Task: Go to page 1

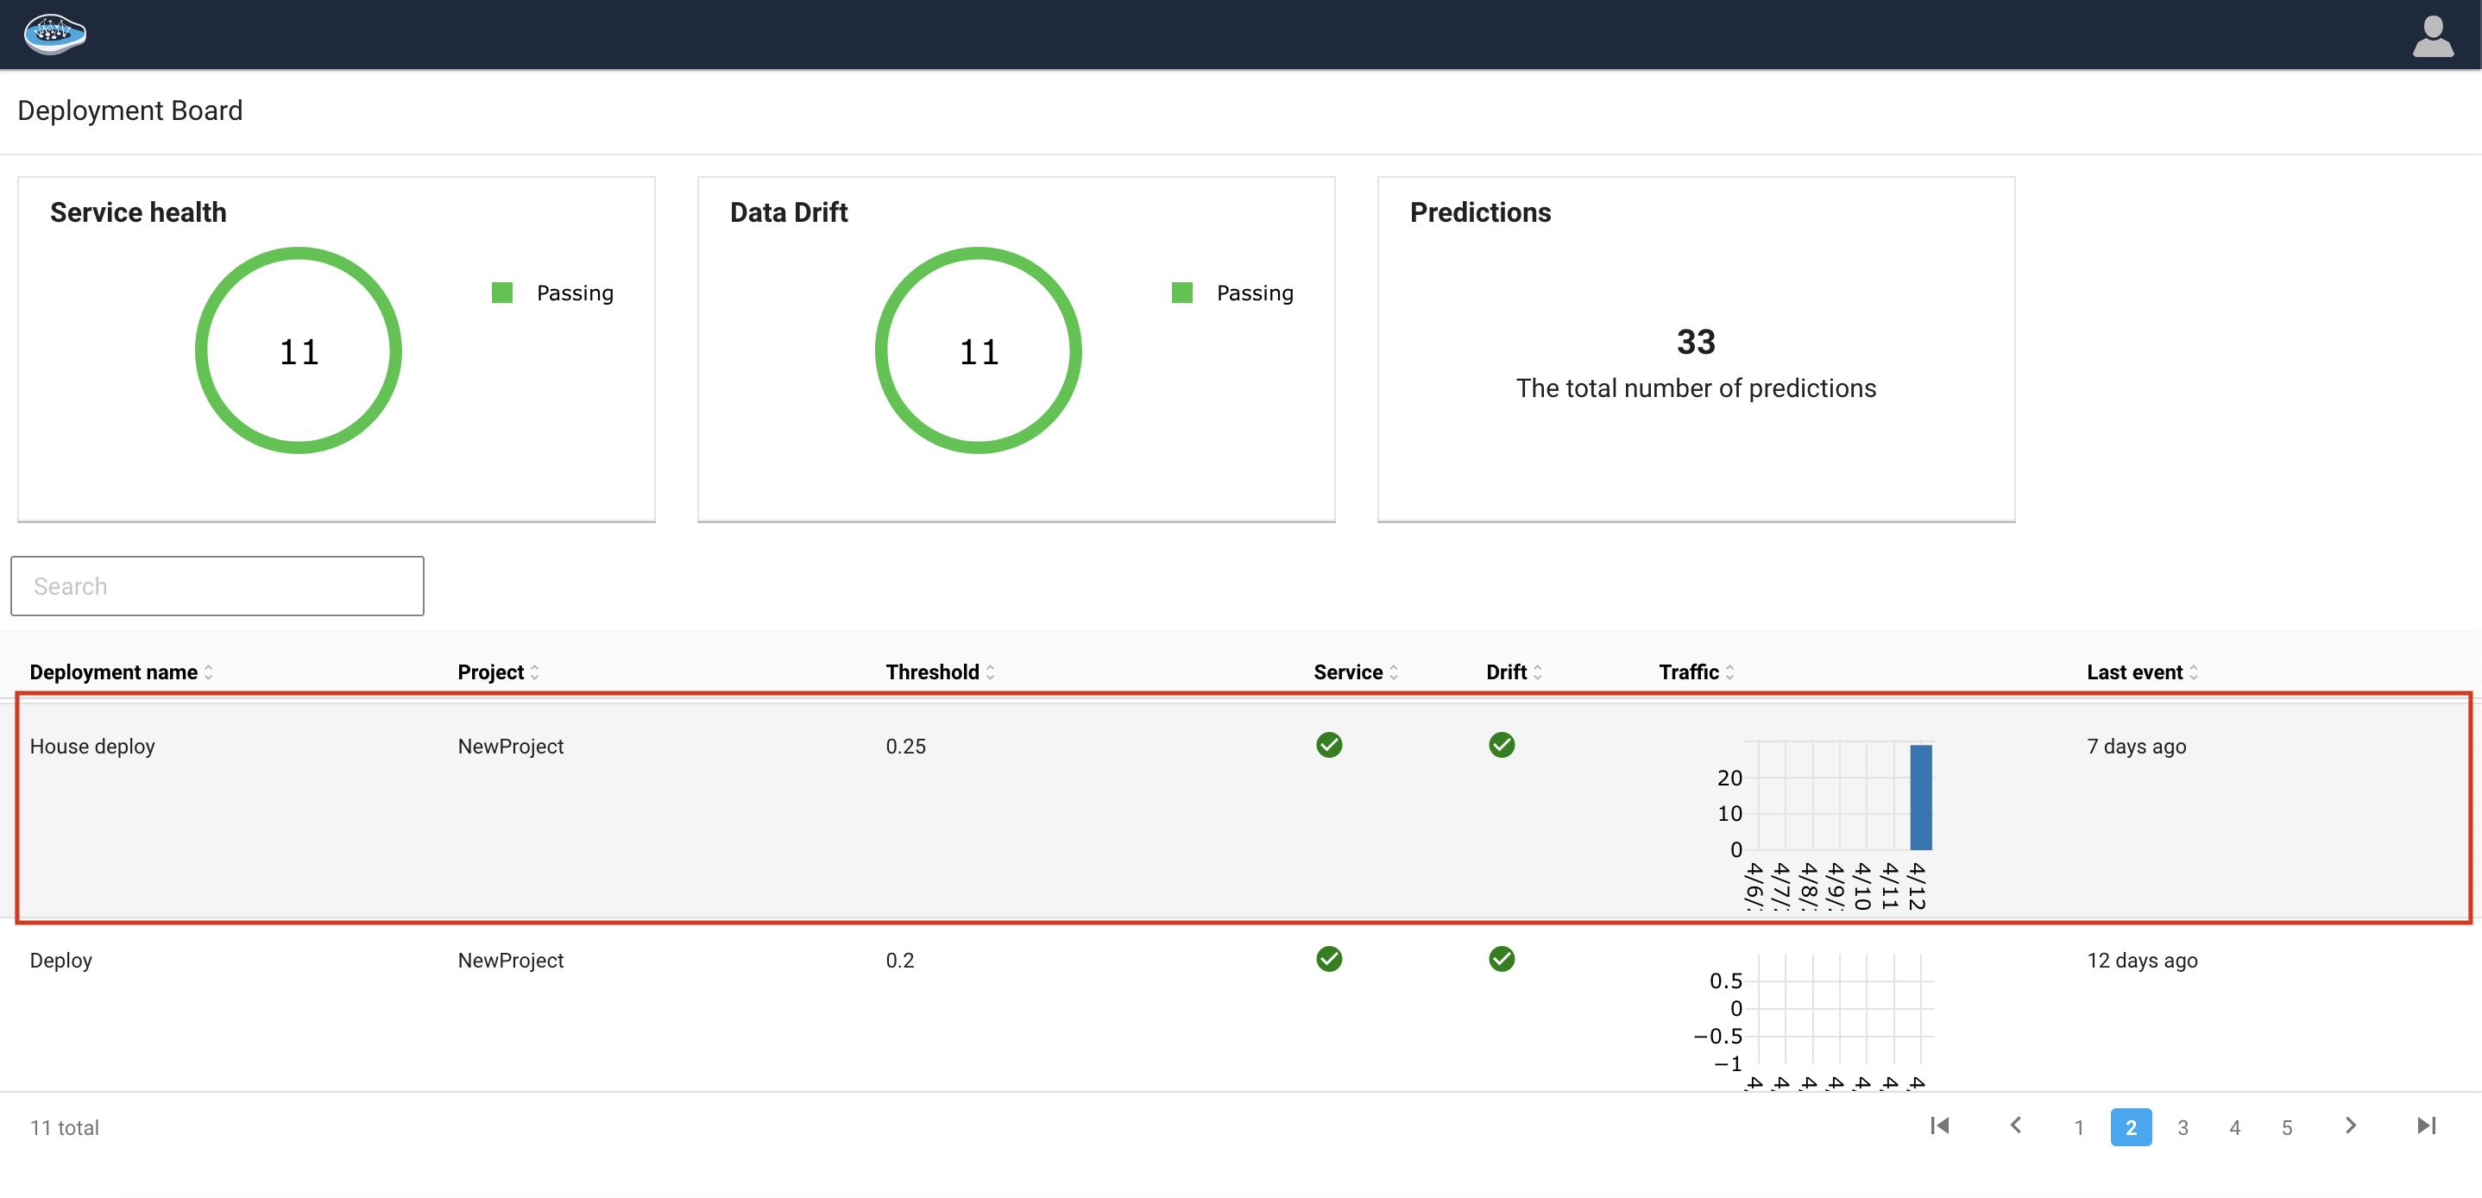Action: pos(2078,1127)
